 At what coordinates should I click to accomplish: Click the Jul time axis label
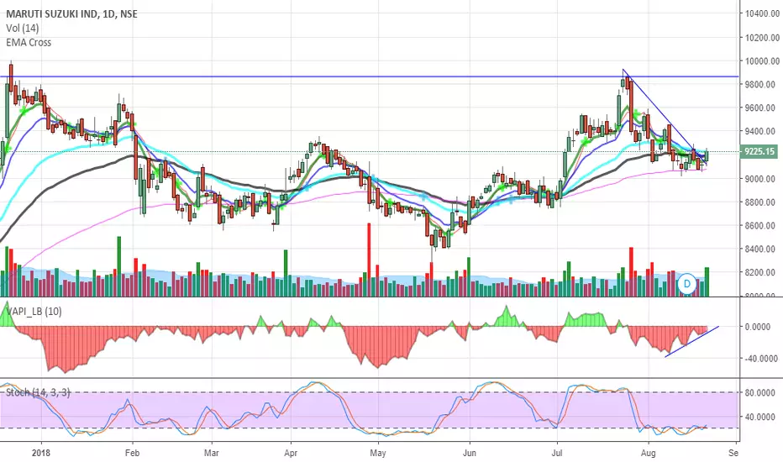(x=557, y=453)
